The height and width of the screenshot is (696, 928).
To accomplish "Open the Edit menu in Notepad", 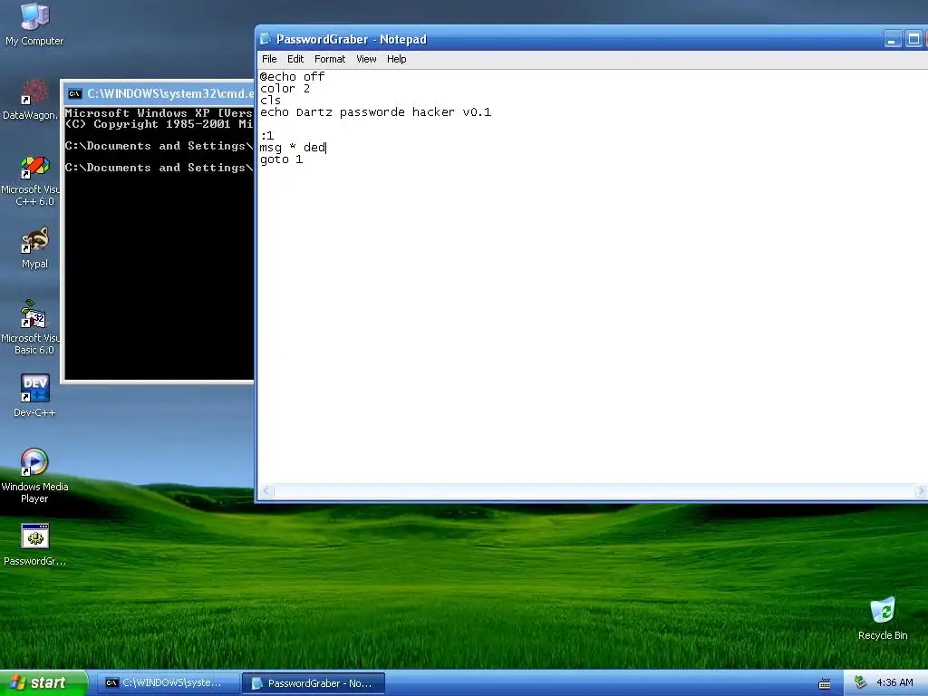I will [x=295, y=59].
